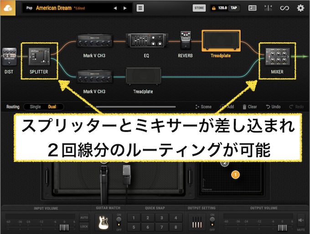This screenshot has height=234, width=310.
Task: Select the SPLITTER module
Action: coord(39,56)
